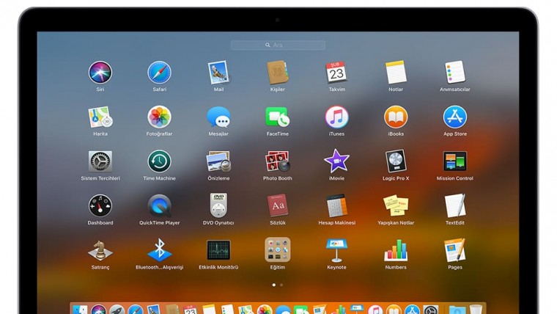557x314 pixels.
Task: Open Mesajlar messages app in grid
Action: [218, 117]
